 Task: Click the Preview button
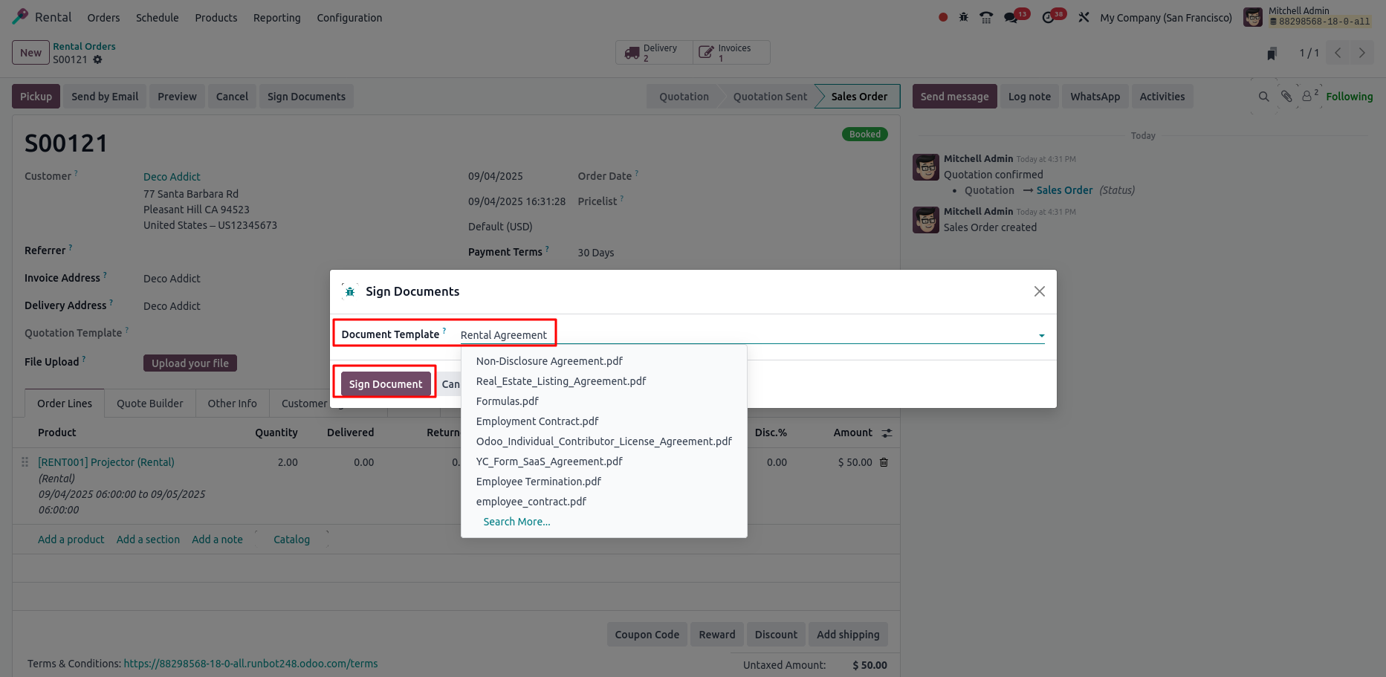177,97
